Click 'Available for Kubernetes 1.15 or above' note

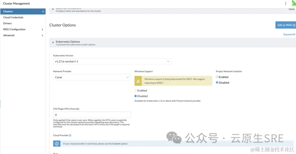pyautogui.click(x=168, y=101)
